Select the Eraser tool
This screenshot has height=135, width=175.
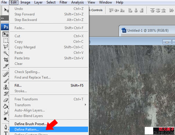(6, 100)
